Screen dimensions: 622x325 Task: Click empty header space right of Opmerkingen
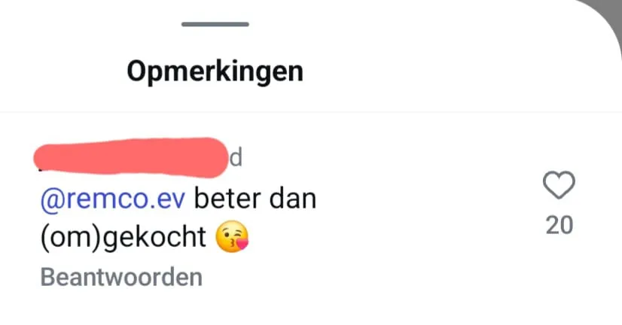pyautogui.click(x=436, y=71)
